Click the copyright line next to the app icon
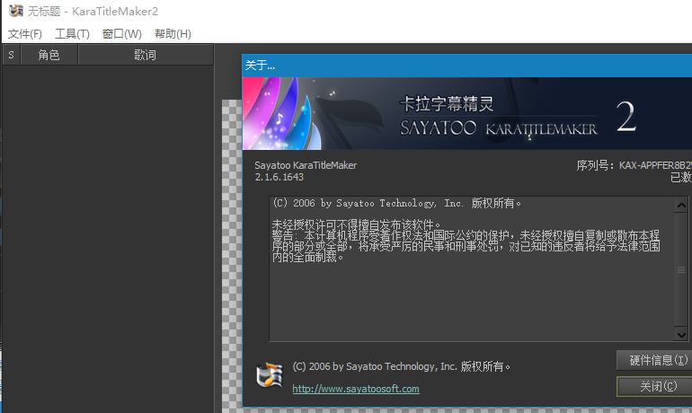Image resolution: width=692 pixels, height=413 pixels. pos(401,366)
